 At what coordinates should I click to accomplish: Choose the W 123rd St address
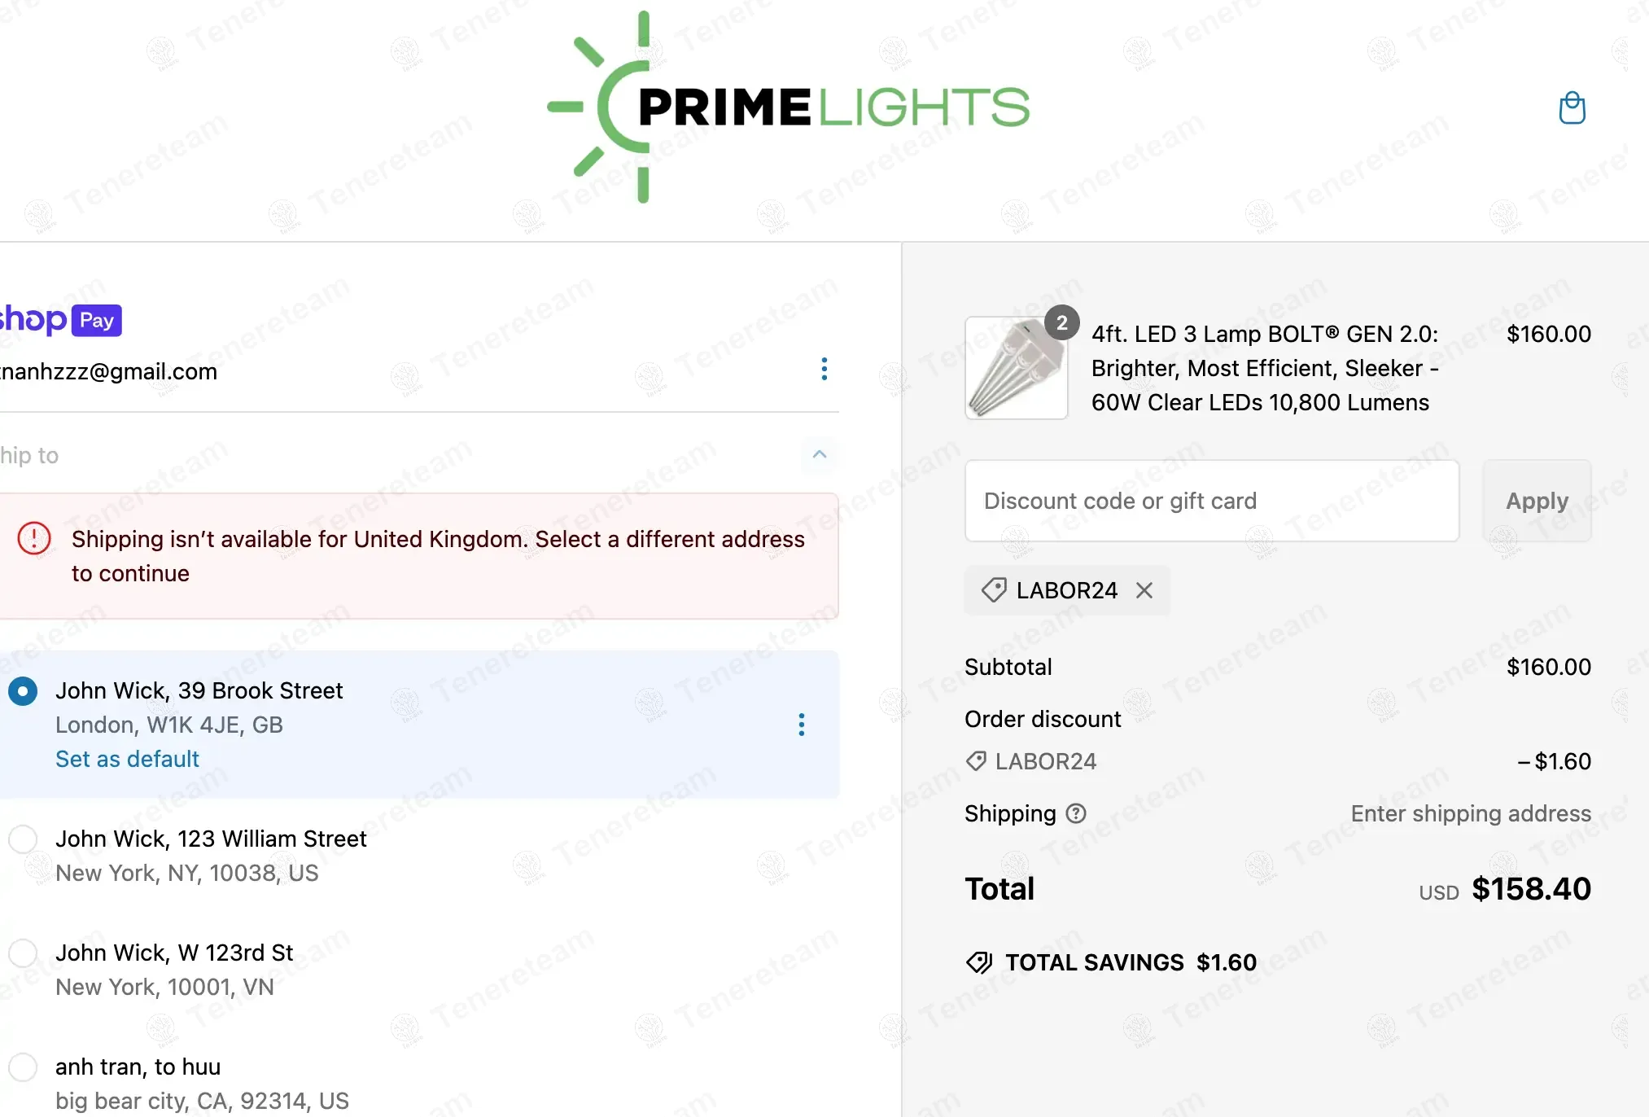tap(23, 953)
